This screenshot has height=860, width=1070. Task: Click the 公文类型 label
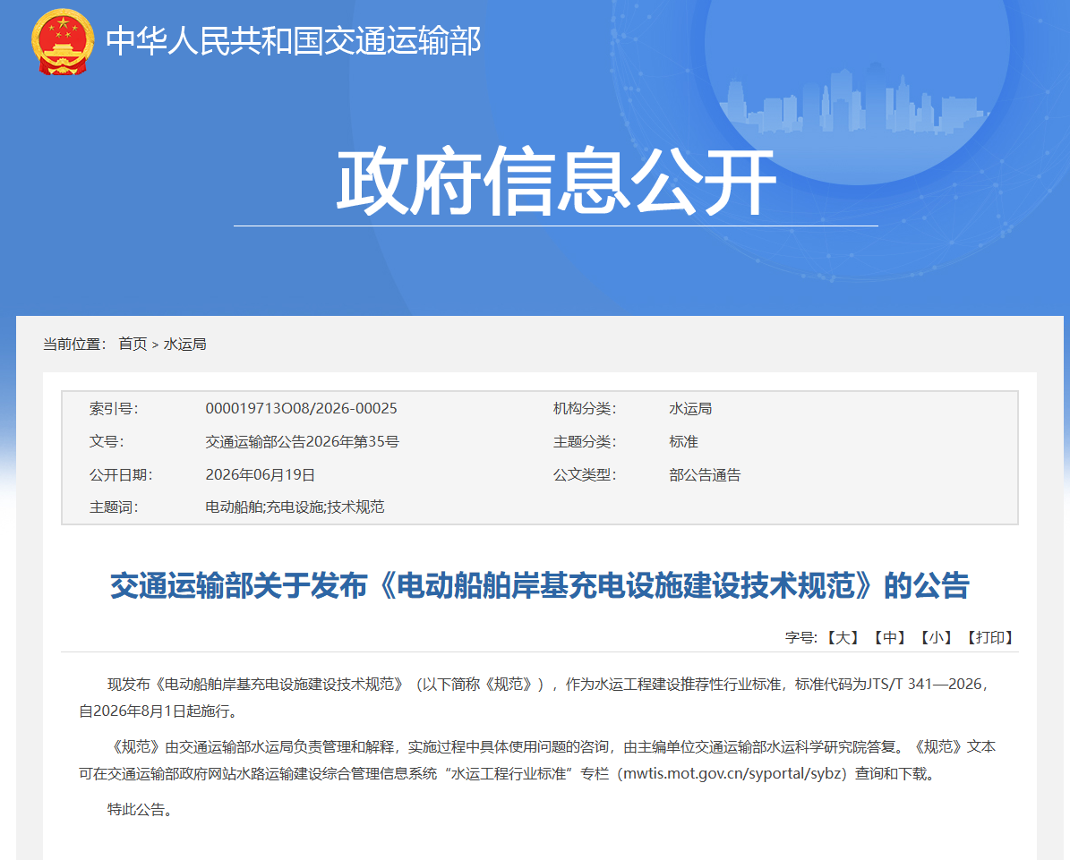[x=585, y=474]
